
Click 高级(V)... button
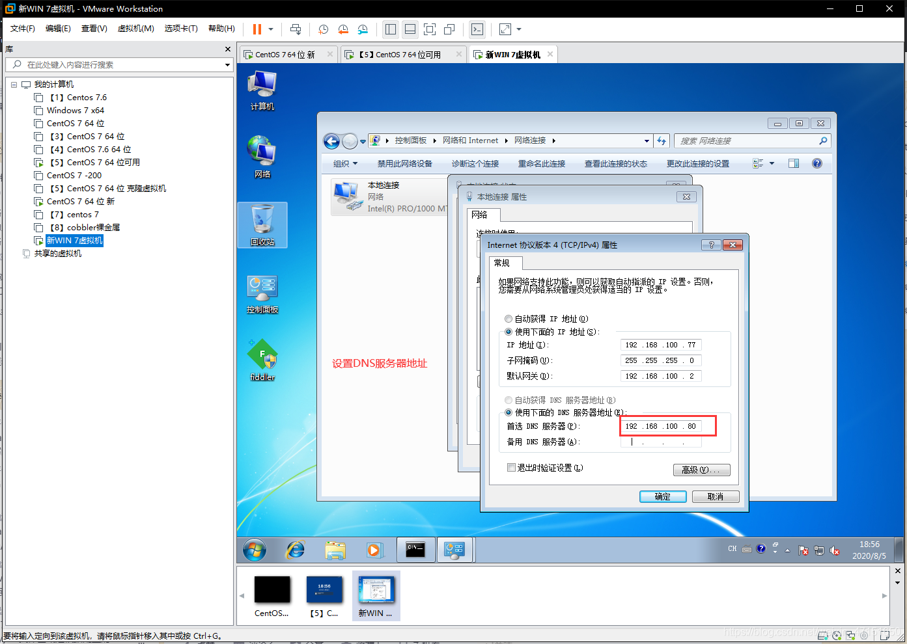pos(701,470)
